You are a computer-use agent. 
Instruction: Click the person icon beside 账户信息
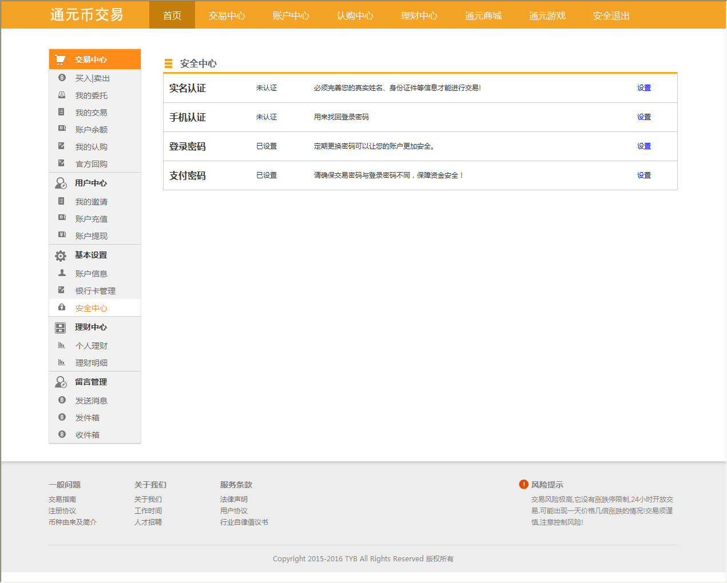point(62,273)
